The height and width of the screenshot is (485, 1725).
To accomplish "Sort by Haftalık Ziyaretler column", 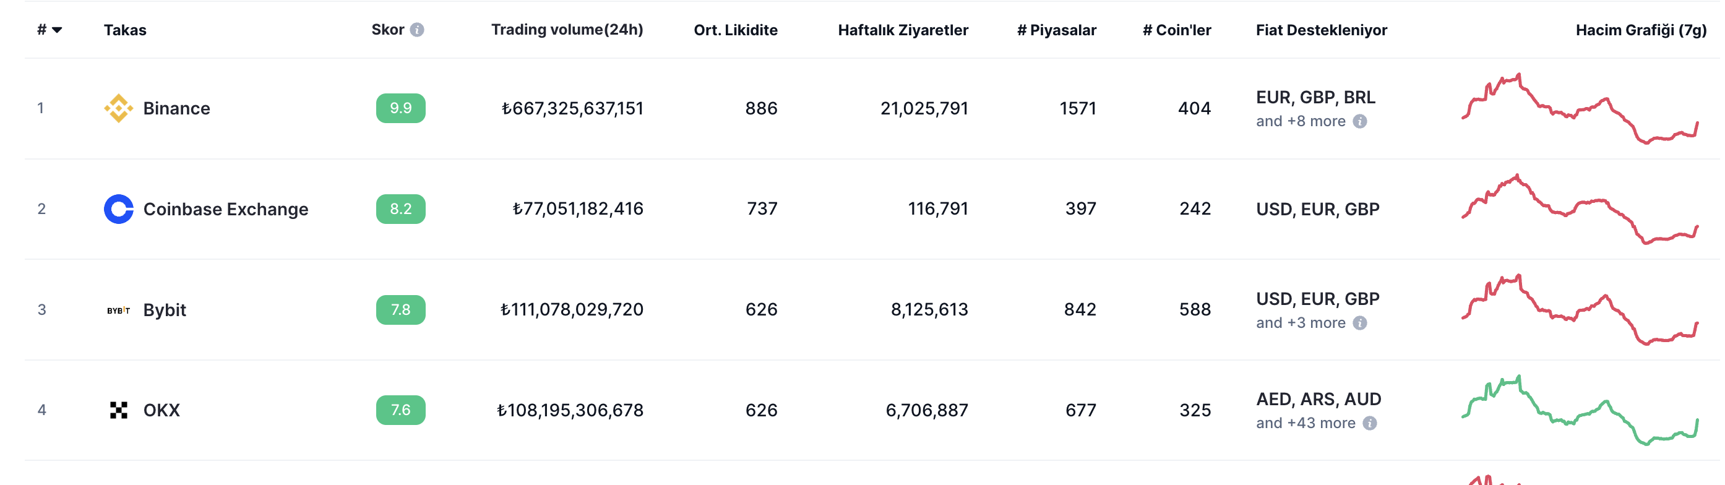I will pyautogui.click(x=903, y=30).
